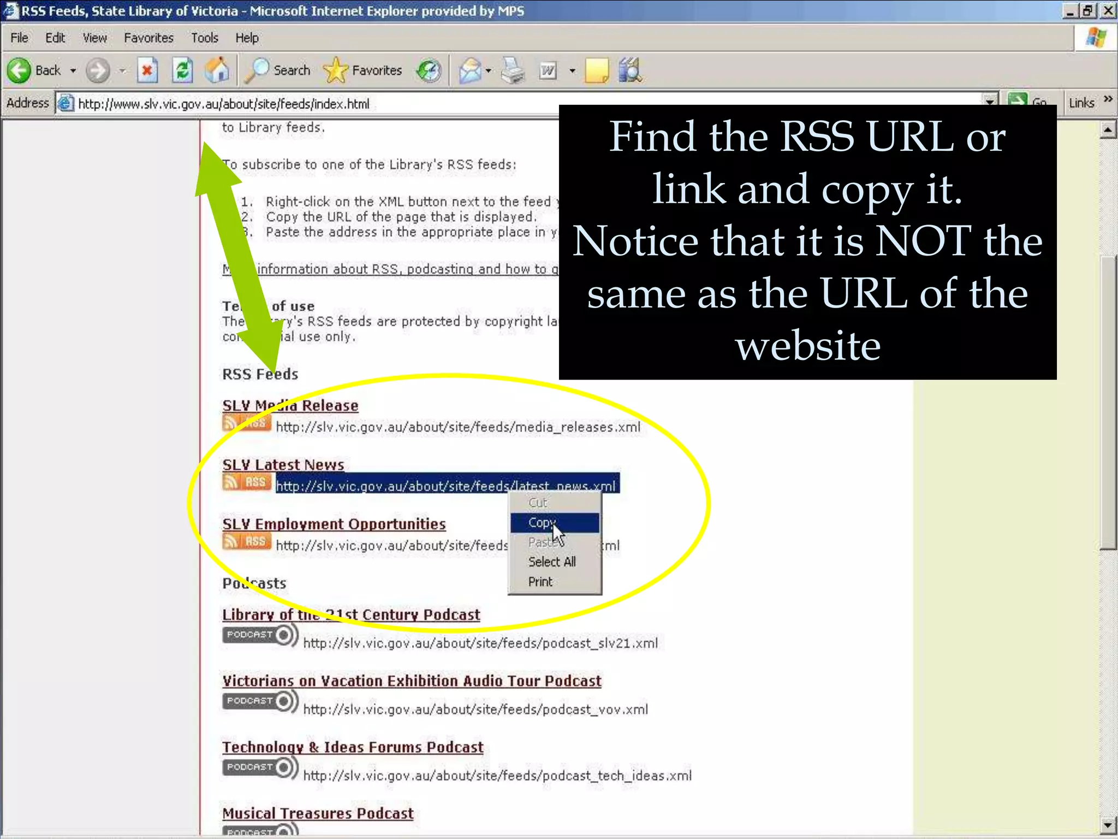Open the History clock icon
Image resolution: width=1118 pixels, height=839 pixels.
coord(429,70)
